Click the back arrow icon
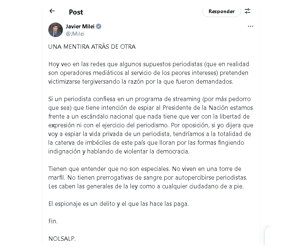 [52, 11]
